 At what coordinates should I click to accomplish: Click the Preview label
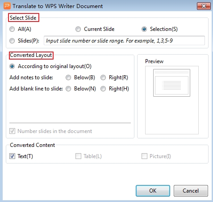[155, 61]
